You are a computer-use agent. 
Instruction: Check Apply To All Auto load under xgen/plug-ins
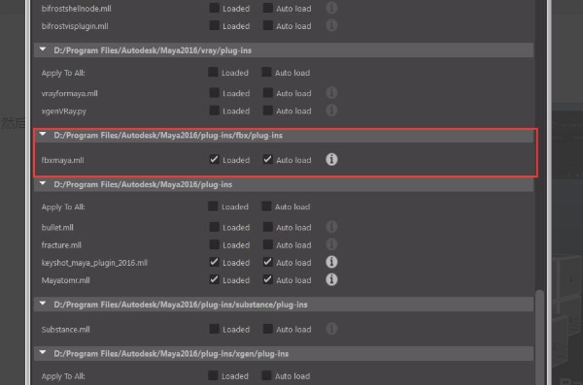point(266,375)
